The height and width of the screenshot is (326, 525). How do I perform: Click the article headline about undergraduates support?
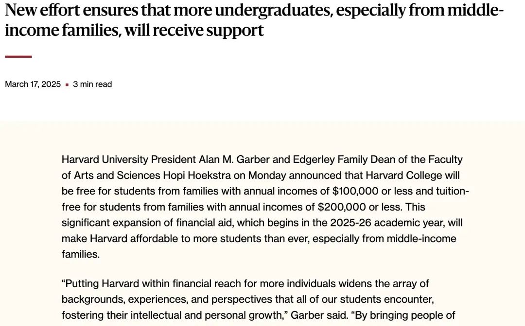pyautogui.click(x=254, y=20)
